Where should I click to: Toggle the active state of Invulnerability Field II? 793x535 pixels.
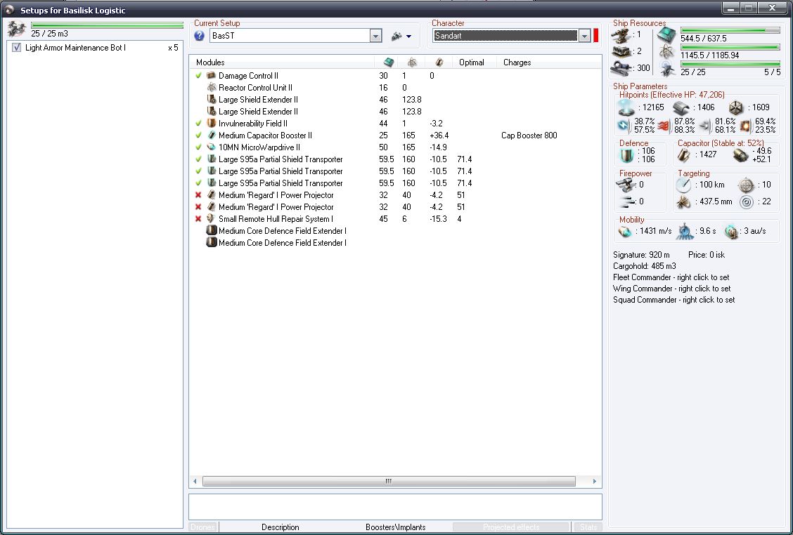click(198, 124)
